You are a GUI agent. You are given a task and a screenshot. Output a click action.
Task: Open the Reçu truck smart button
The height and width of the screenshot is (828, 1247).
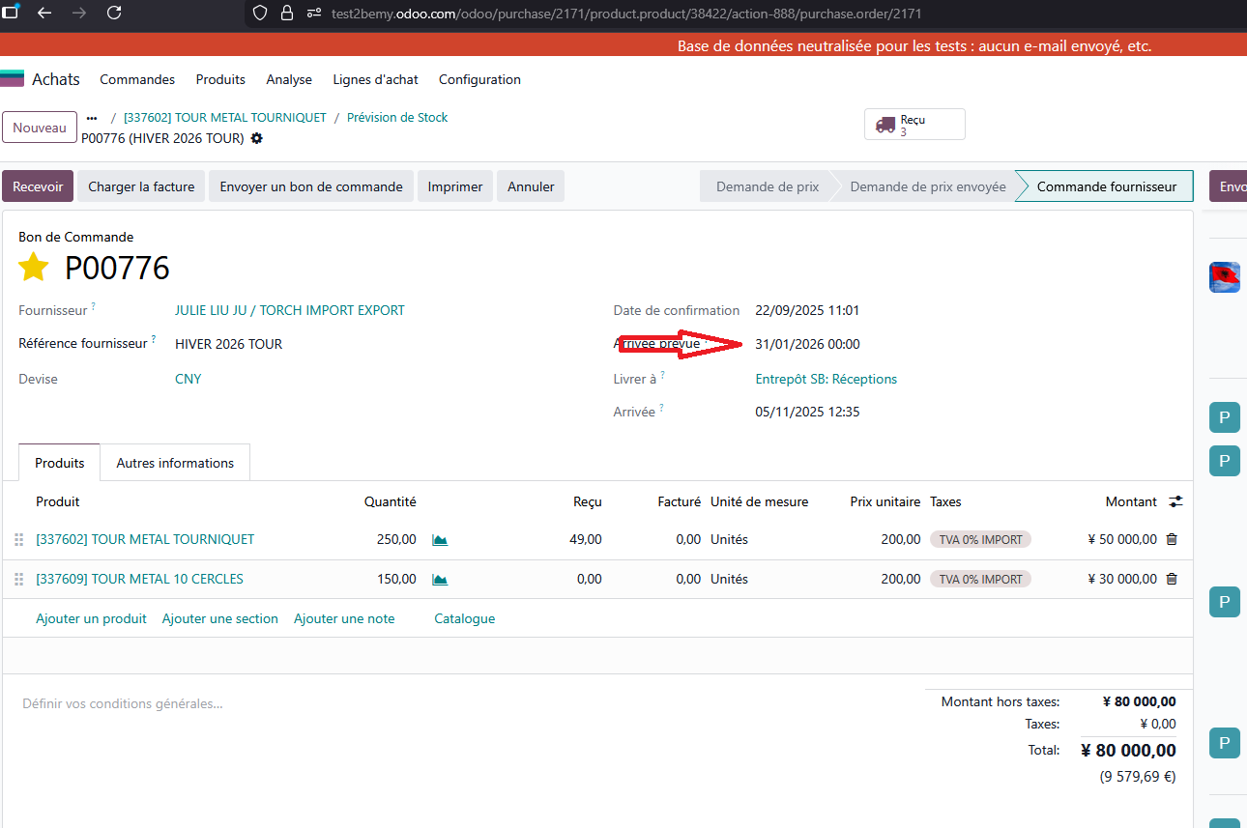pyautogui.click(x=914, y=125)
